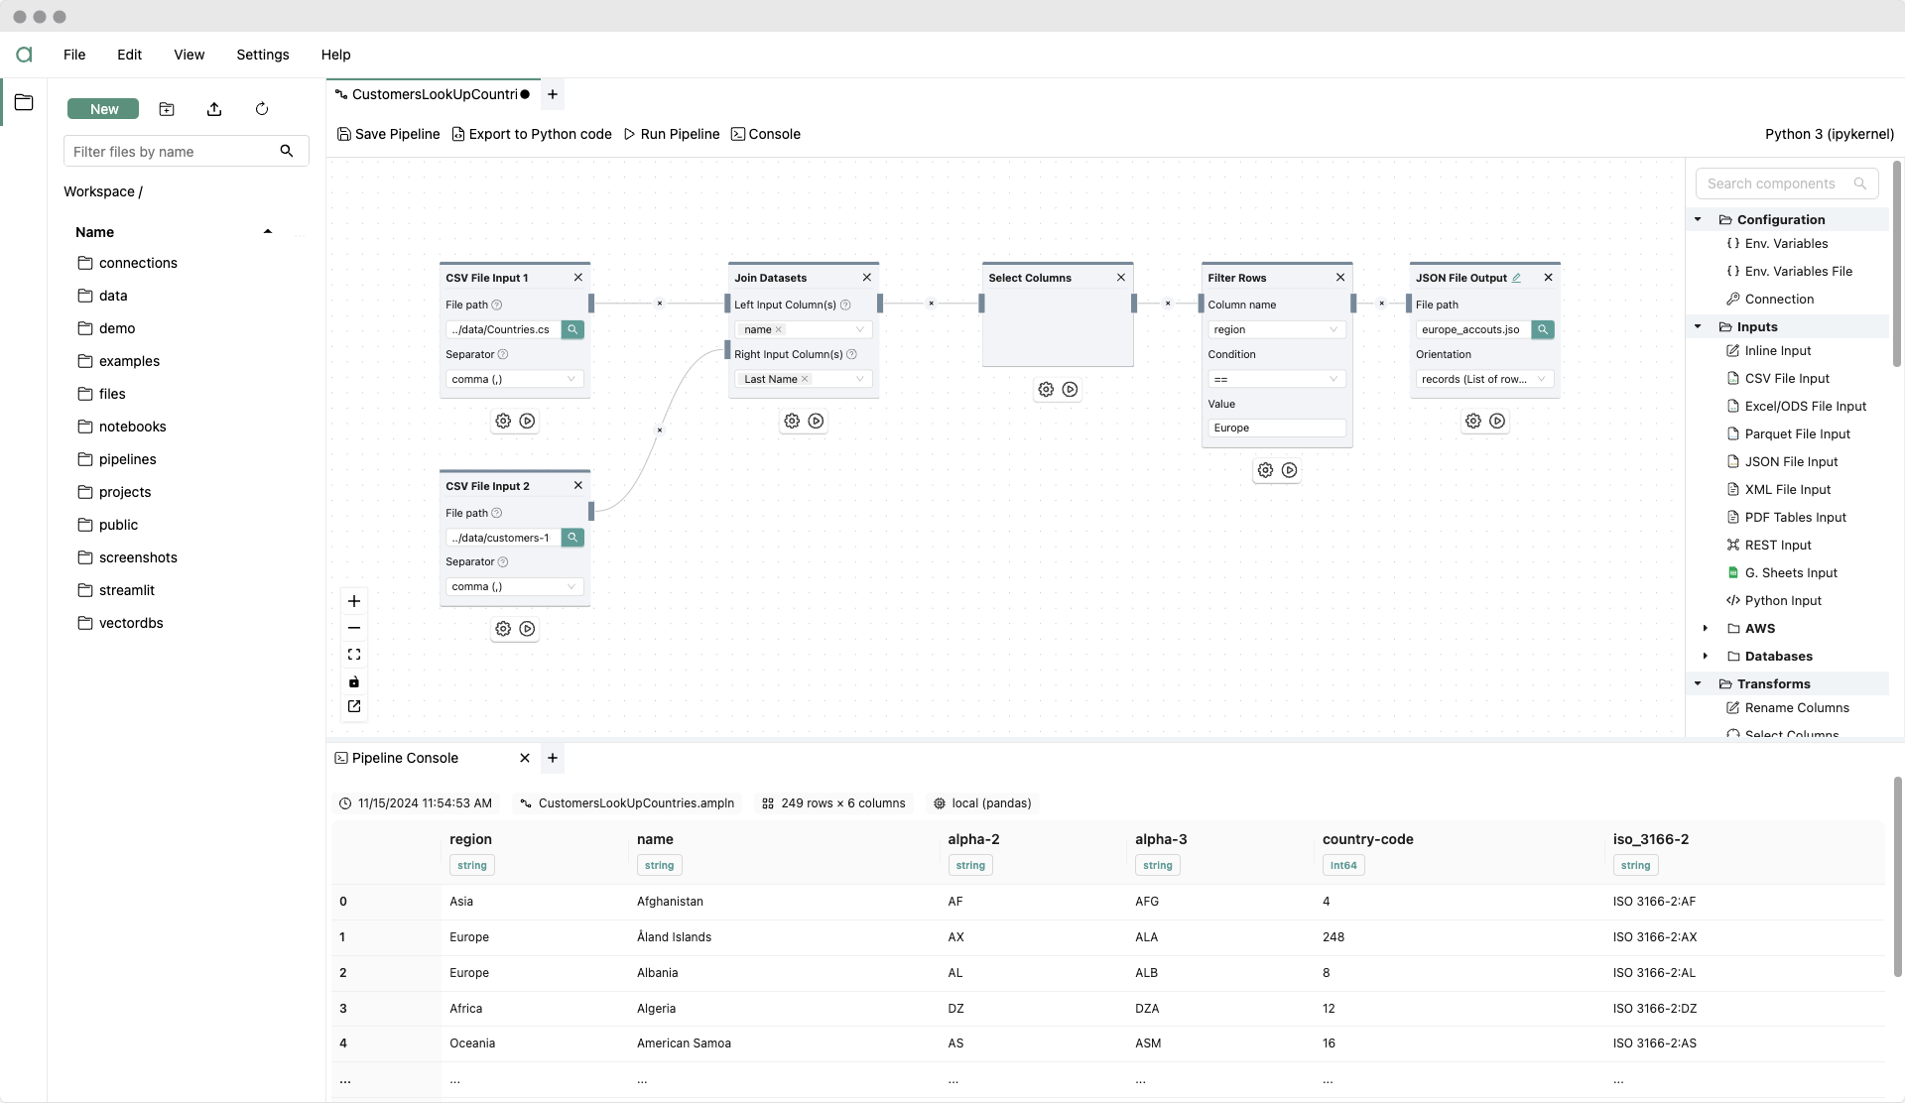The image size is (1905, 1103).
Task: Collapse the Configuration section
Action: point(1698,219)
